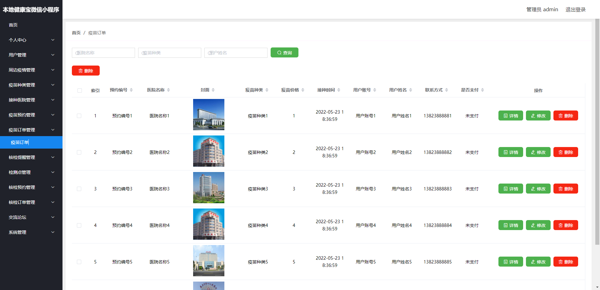Check the checkbox for row 预约编号4

tap(79, 225)
